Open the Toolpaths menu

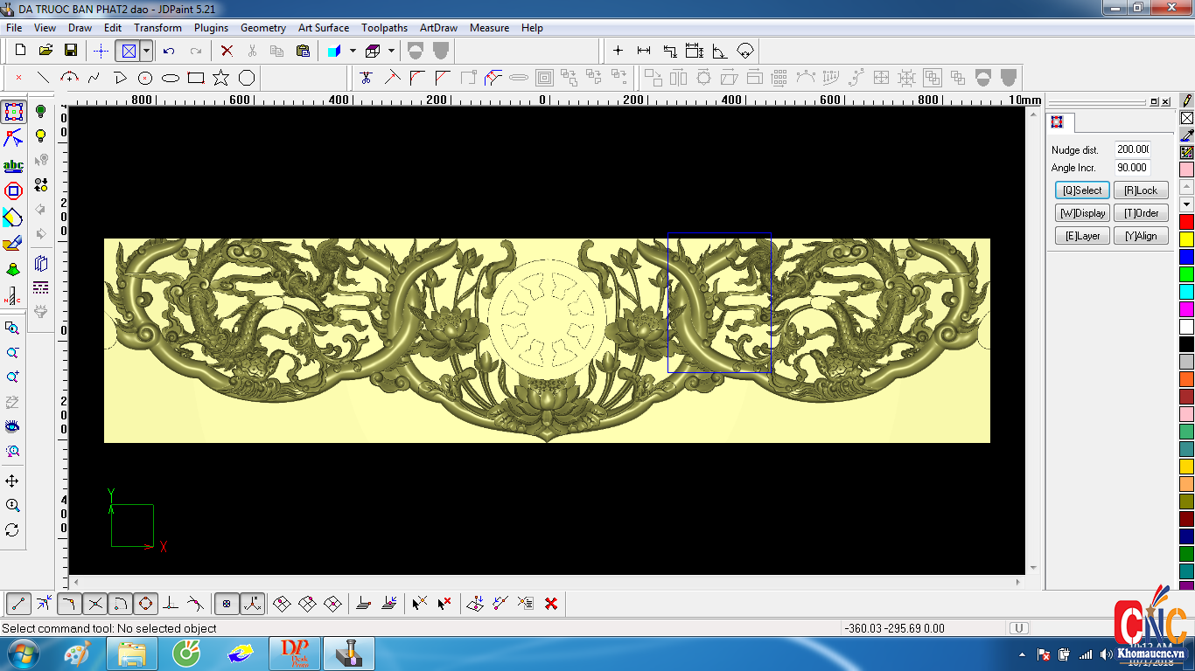point(384,28)
